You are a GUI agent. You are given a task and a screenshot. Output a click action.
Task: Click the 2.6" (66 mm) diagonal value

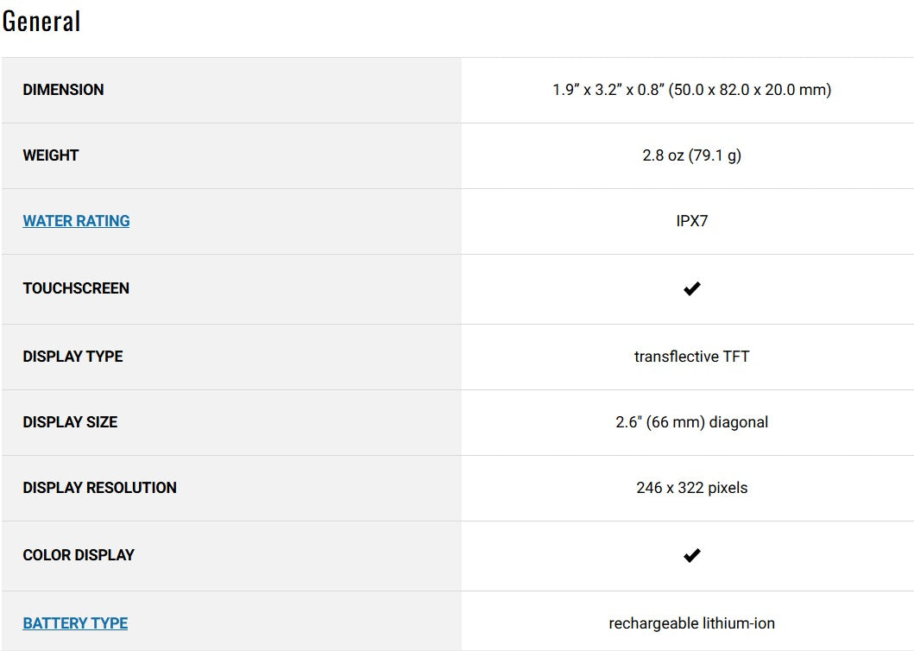pos(691,422)
